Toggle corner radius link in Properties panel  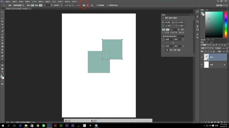[173, 43]
